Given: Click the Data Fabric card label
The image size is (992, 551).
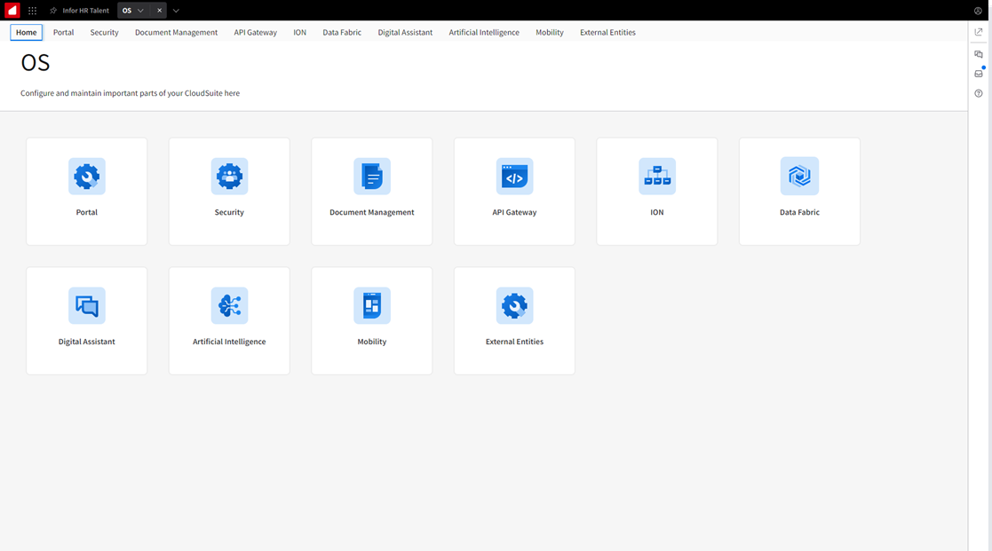Looking at the screenshot, I should tap(799, 212).
